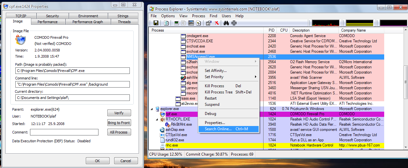Click OK in cpf.exe Properties
408x168 pixels.
pyautogui.click(x=98, y=161)
